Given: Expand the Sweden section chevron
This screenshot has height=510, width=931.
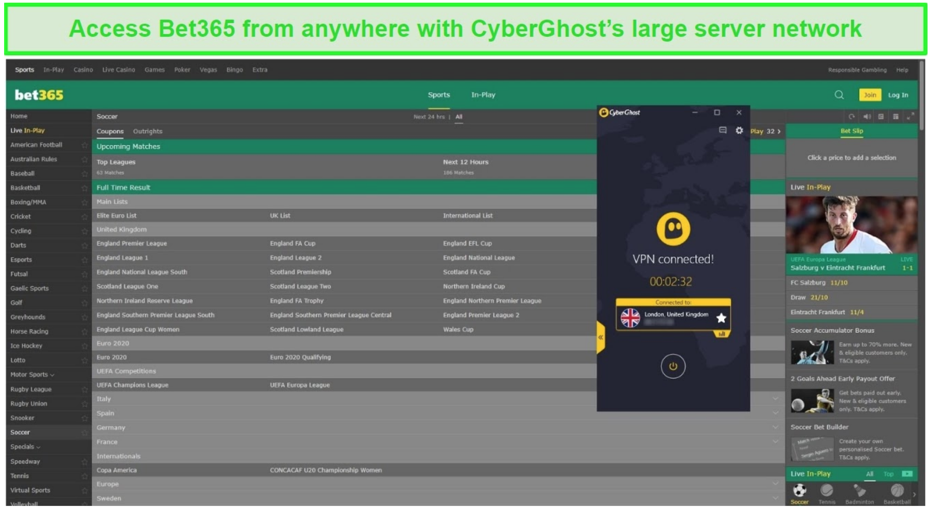Looking at the screenshot, I should click(x=775, y=498).
